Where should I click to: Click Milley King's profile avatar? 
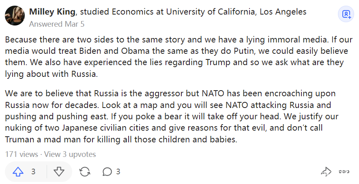(x=15, y=16)
